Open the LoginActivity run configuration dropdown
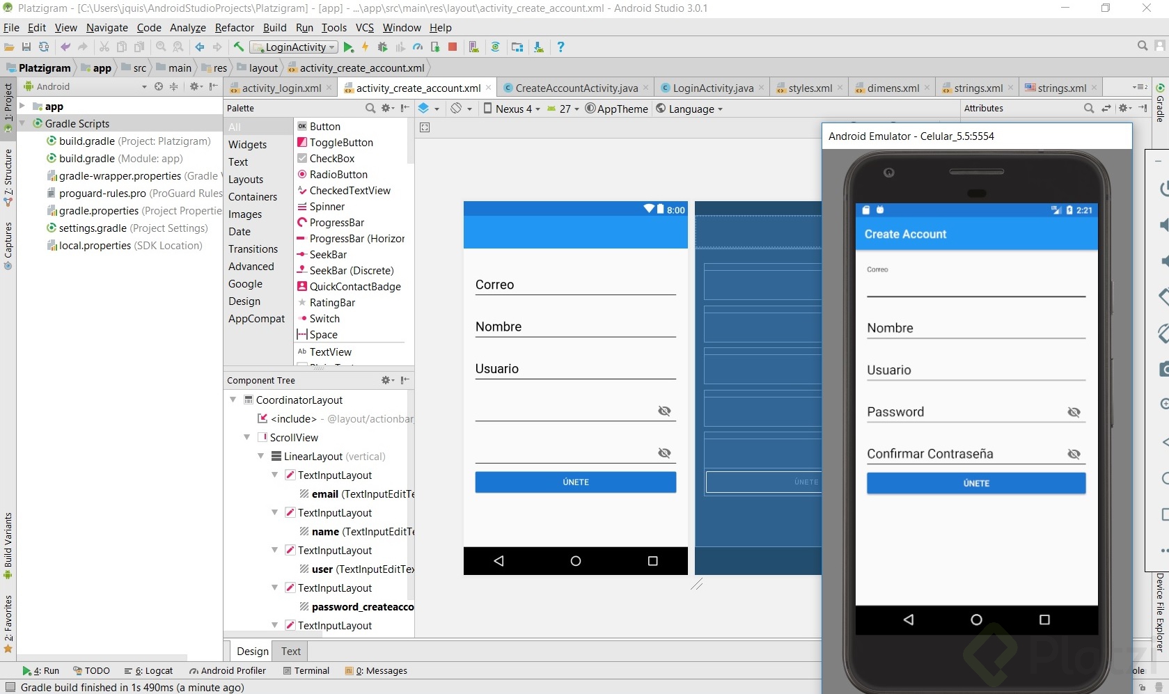The image size is (1169, 694). [295, 47]
